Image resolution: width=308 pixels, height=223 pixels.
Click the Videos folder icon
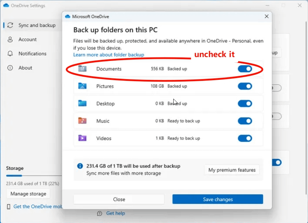point(82,138)
